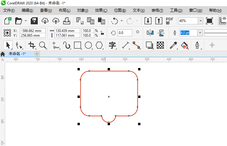This screenshot has height=146, width=227.
Task: Choose the Ellipse tool
Action: point(88,45)
